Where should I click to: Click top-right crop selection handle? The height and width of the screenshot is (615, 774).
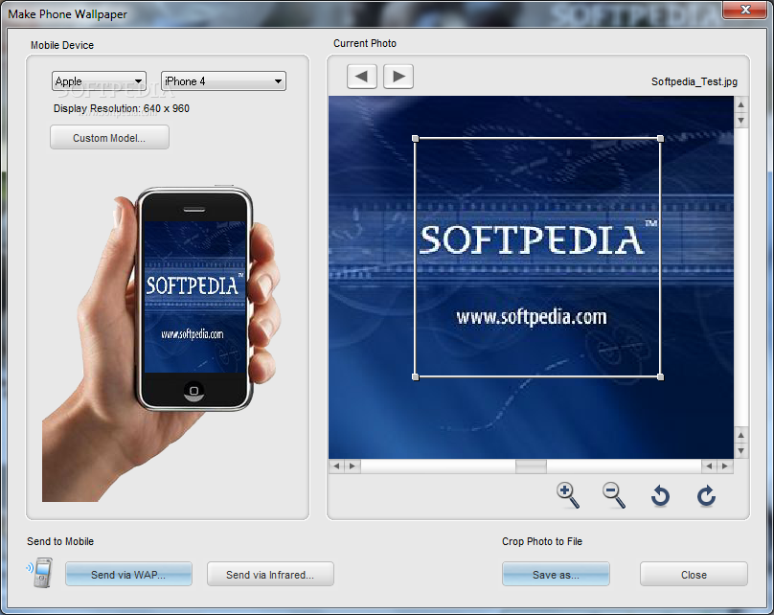click(660, 139)
